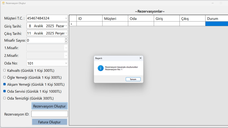Viewport: 228px width, 128px height.
Task: Open the Çıkış Tarihi date picker dropdown
Action: pyautogui.click(x=66, y=33)
